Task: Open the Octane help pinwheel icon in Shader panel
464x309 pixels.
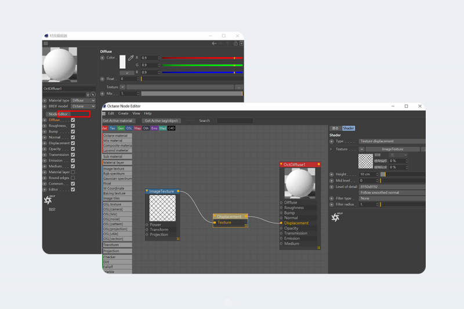Action: tap(335, 217)
